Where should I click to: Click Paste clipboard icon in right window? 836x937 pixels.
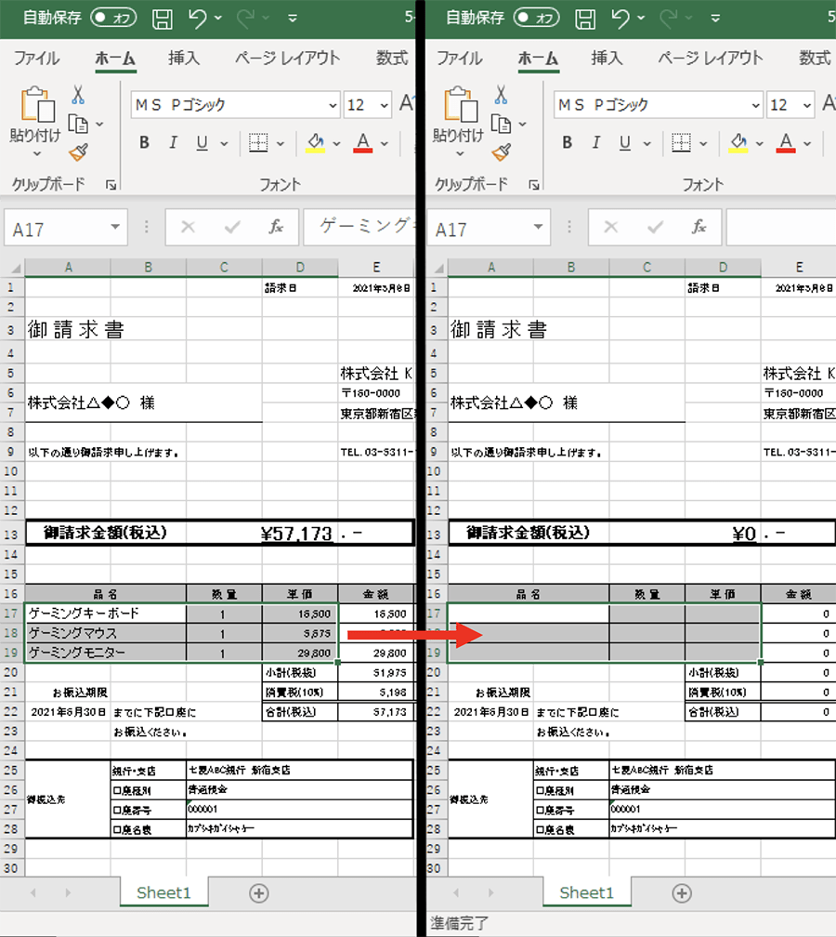coord(461,104)
